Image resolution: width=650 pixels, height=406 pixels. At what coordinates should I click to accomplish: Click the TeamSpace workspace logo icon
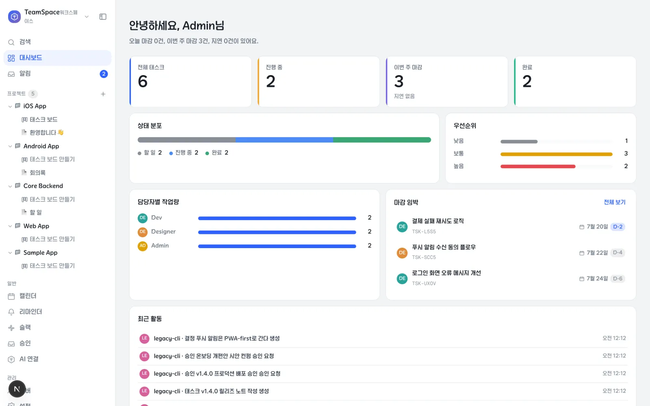(x=14, y=17)
